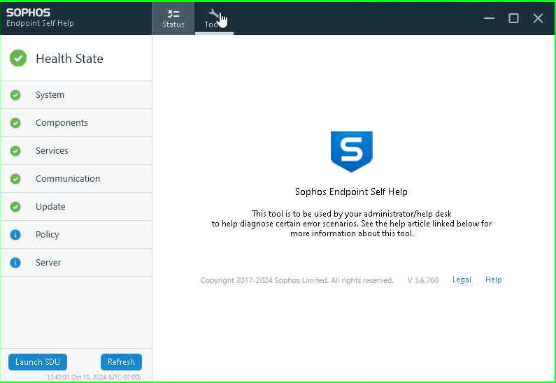Open the Tools tab
The height and width of the screenshot is (383, 556).
pos(214,18)
